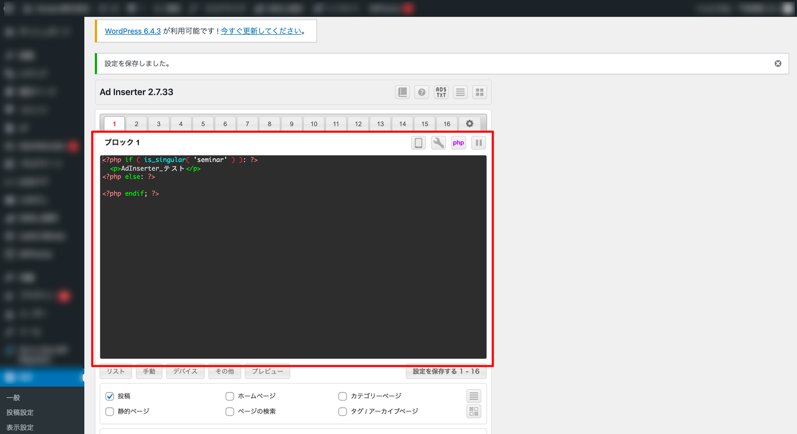Viewport: 797px width, 434px height.
Task: Click the ブロック 1 block name
Action: click(122, 142)
